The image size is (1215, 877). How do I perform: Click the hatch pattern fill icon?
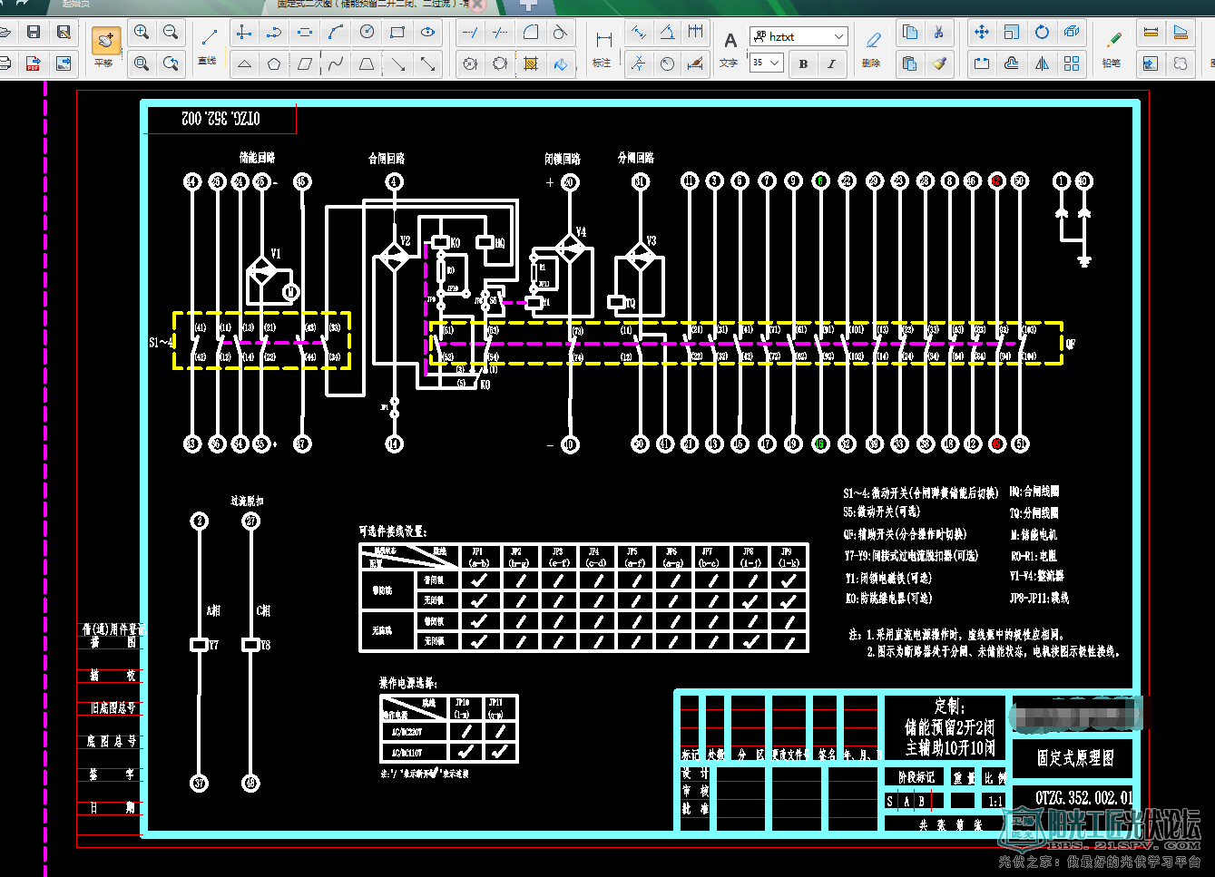click(x=531, y=63)
